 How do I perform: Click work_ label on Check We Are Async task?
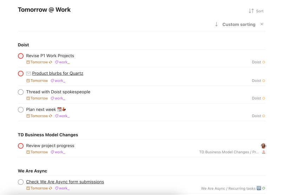pos(63,188)
